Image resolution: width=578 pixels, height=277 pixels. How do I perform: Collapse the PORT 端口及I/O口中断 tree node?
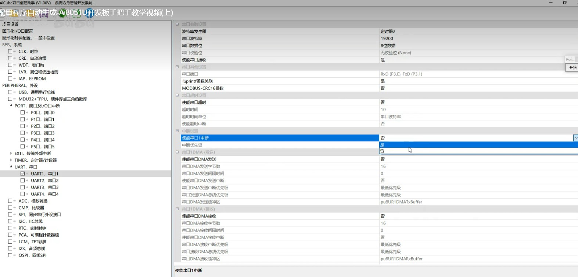coord(11,106)
